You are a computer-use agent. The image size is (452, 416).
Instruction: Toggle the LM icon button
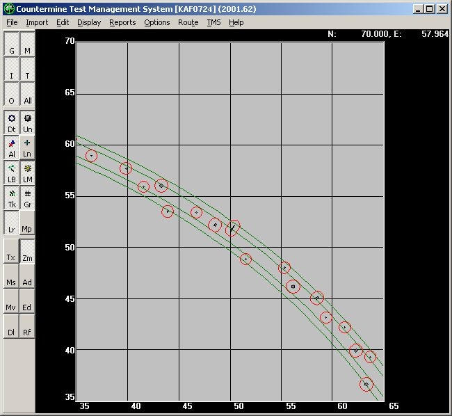(x=27, y=173)
